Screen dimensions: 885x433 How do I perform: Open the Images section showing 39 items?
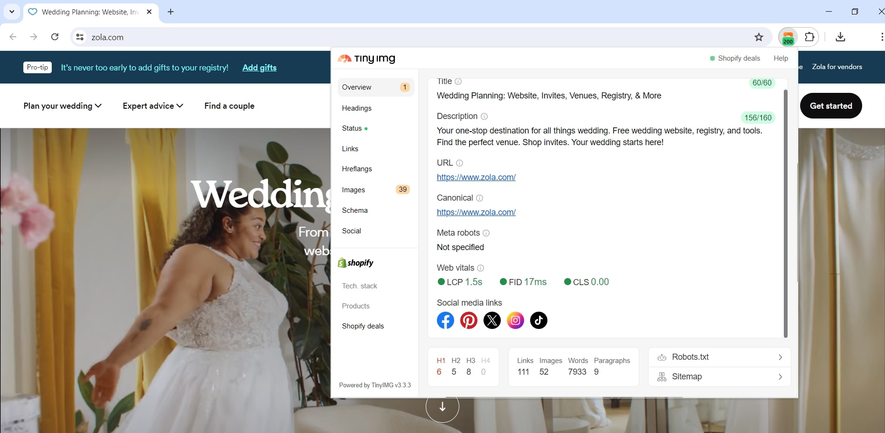pyautogui.click(x=353, y=189)
